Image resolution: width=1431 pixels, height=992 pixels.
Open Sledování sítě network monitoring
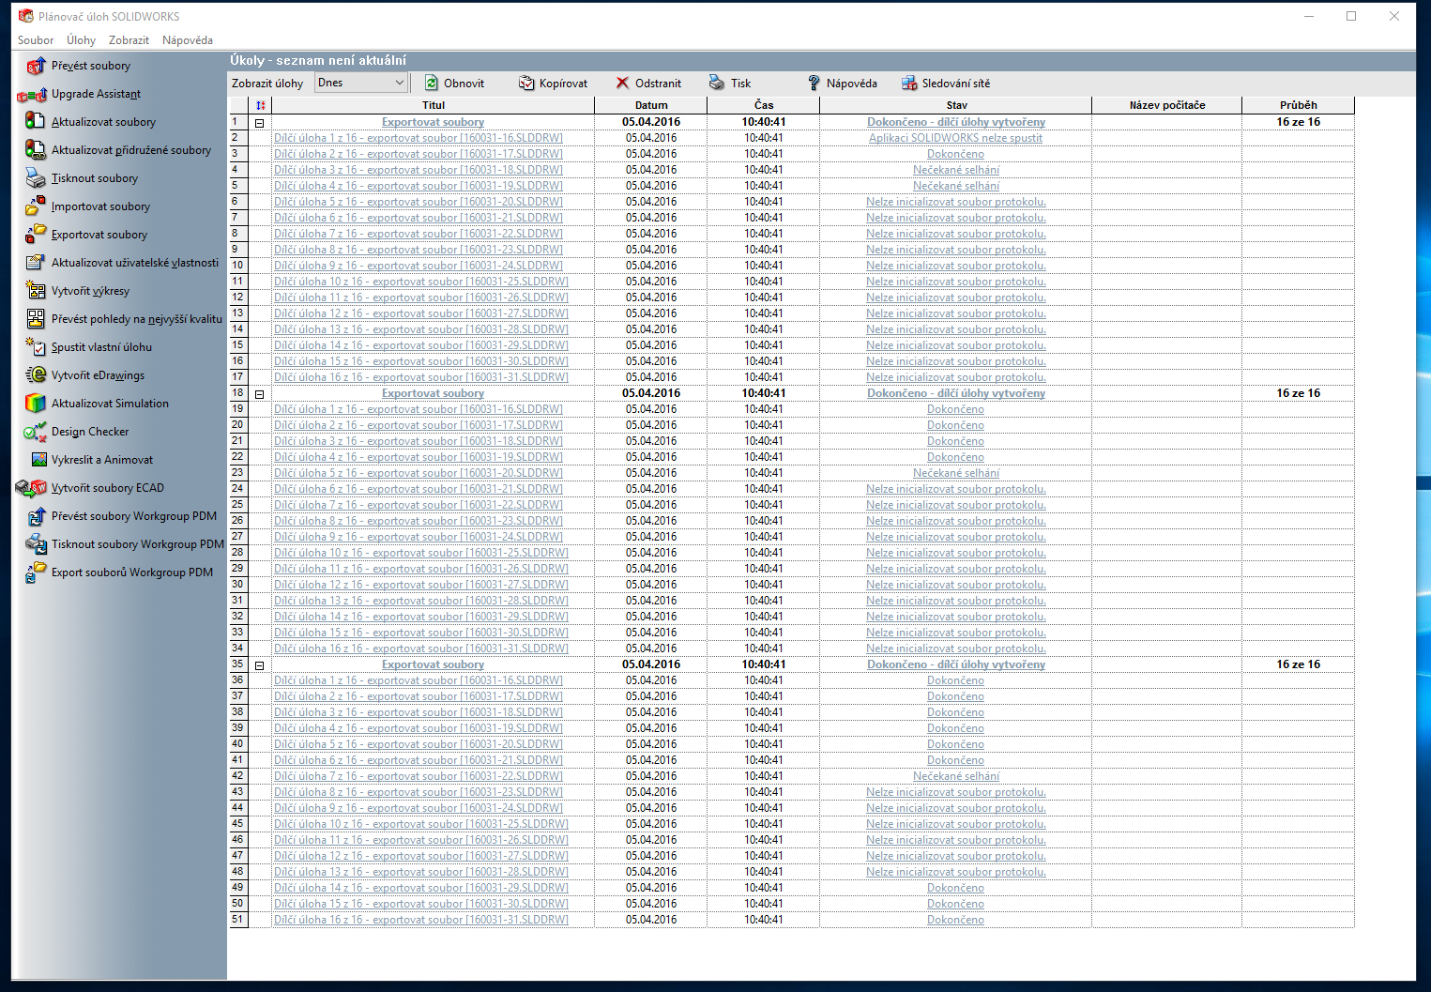946,84
